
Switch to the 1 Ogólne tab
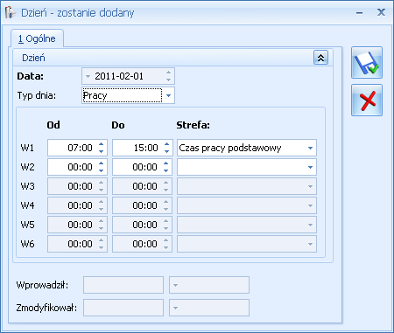click(37, 38)
